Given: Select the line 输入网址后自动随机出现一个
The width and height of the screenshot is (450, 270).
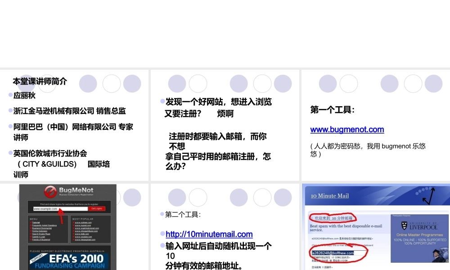Looking at the screenshot, I should pos(218,246).
